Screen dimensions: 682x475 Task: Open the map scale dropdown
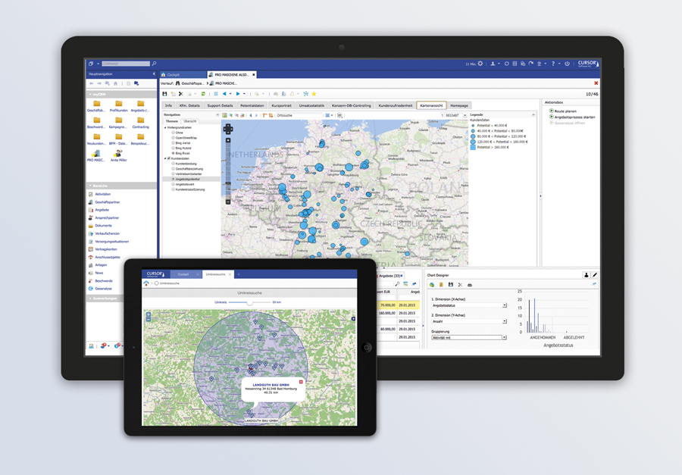tap(464, 115)
